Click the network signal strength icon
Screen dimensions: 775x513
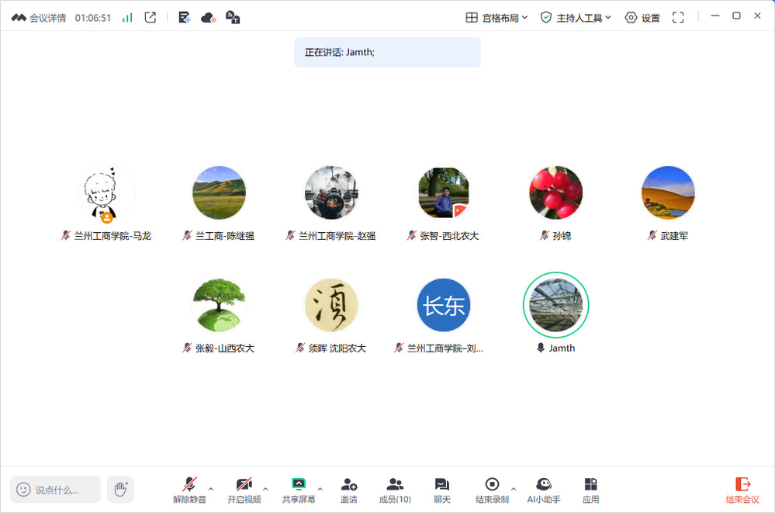point(127,17)
